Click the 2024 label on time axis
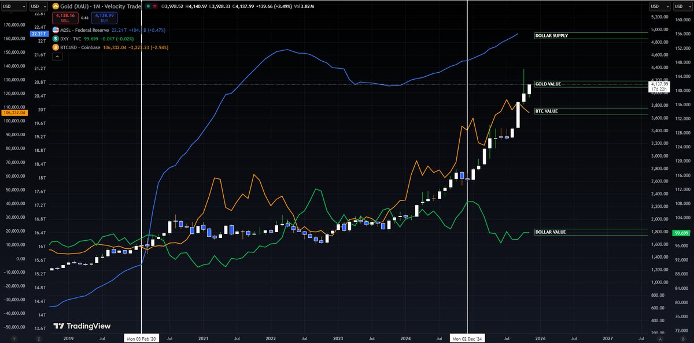 click(405, 338)
